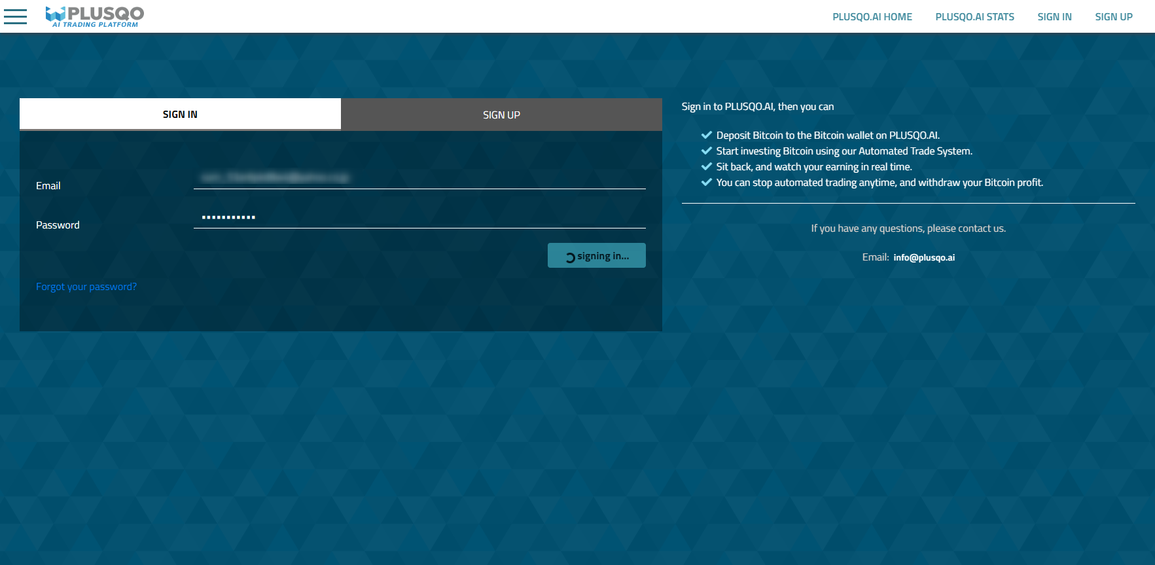1155x565 pixels.
Task: Click 'Sign in to PLUSQO.AI, then you can' heading
Action: [758, 107]
